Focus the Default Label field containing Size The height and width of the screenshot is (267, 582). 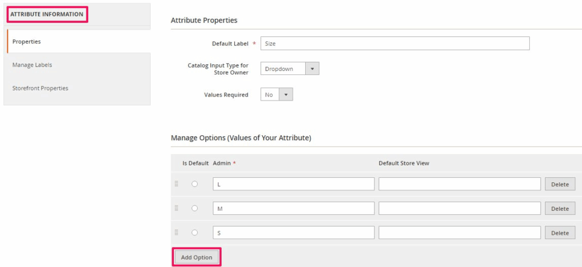click(395, 43)
